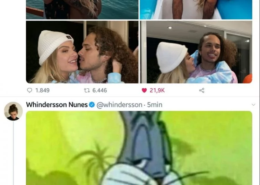Open the share icon menu

pos(202,90)
